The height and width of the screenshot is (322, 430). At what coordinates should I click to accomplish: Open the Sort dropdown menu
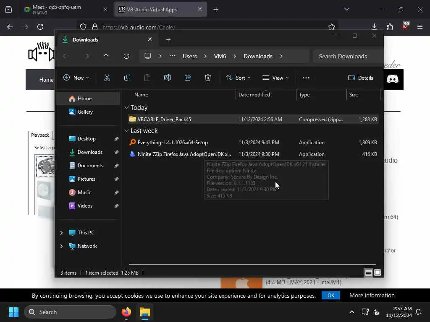(238, 78)
